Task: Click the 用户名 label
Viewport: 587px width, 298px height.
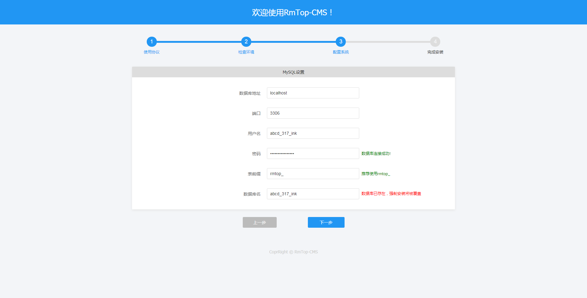Action: point(254,134)
